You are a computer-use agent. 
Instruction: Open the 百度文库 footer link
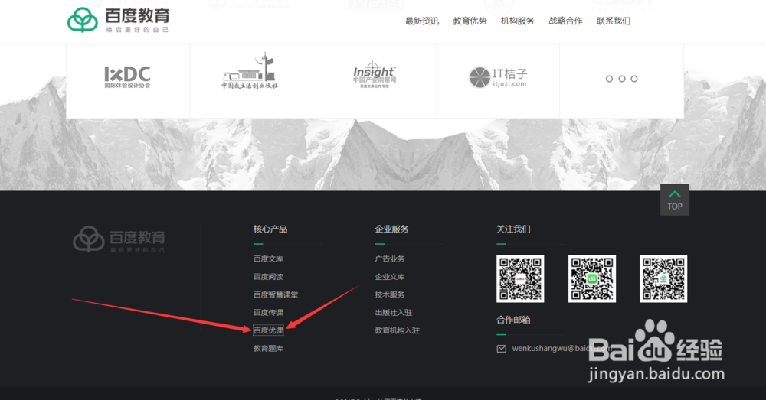pyautogui.click(x=268, y=259)
